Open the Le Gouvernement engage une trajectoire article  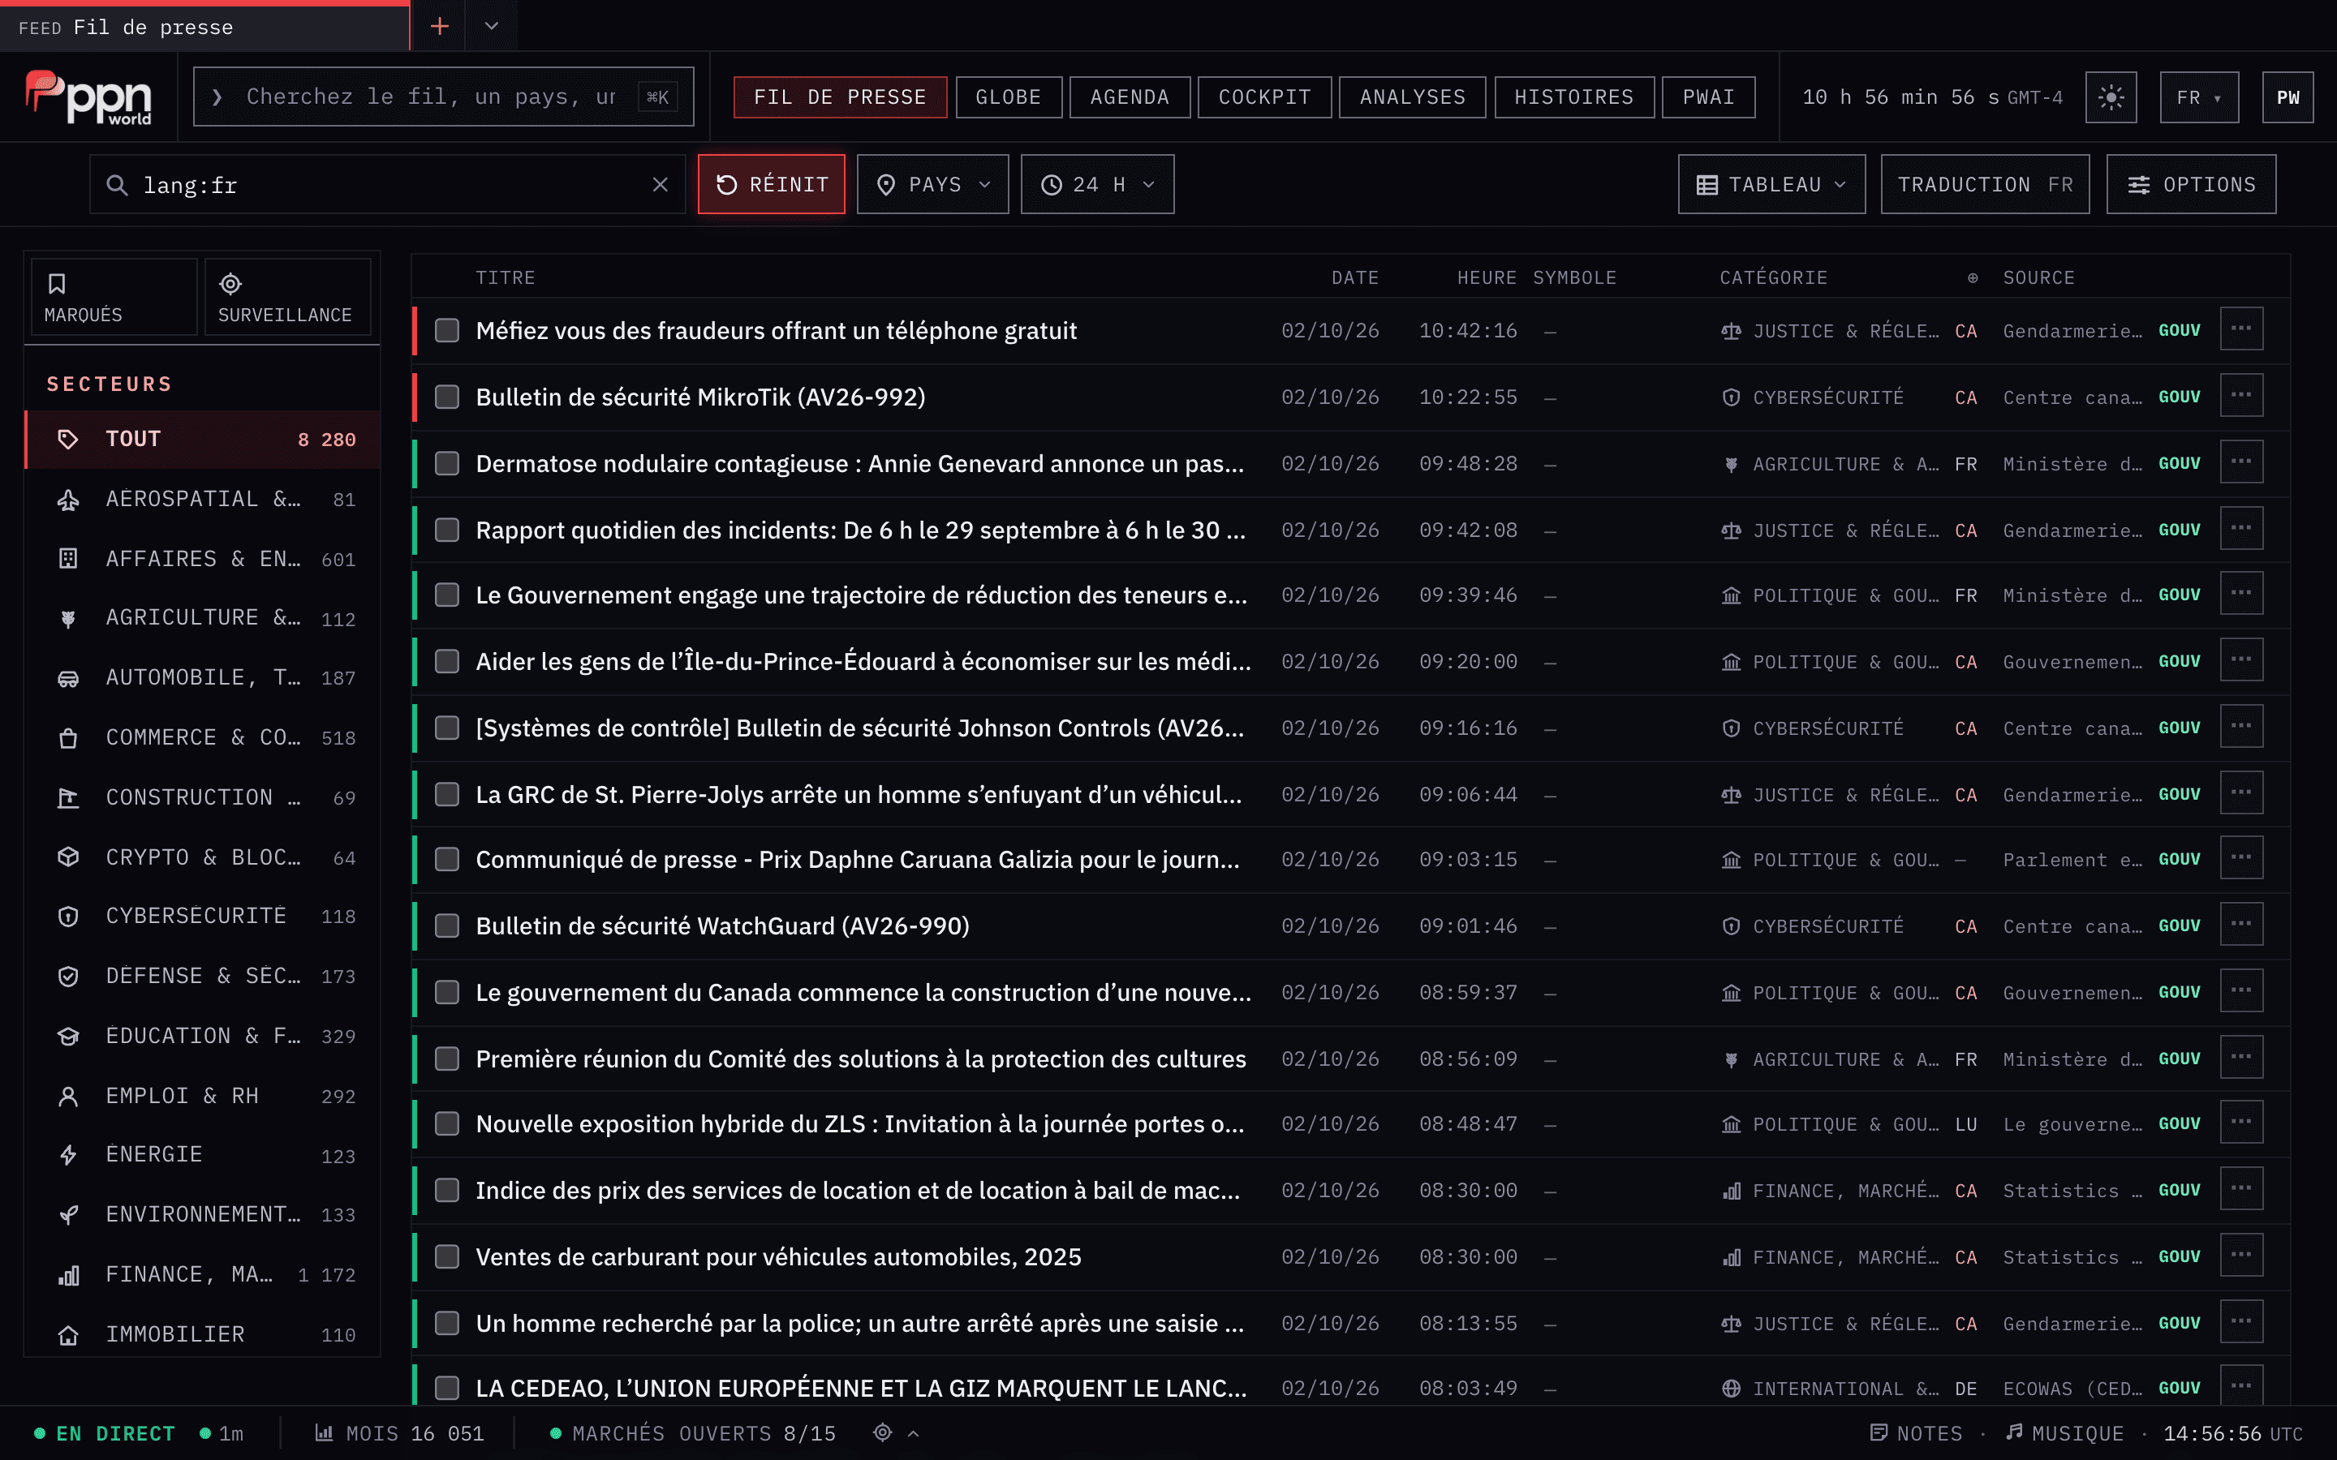tap(862, 595)
